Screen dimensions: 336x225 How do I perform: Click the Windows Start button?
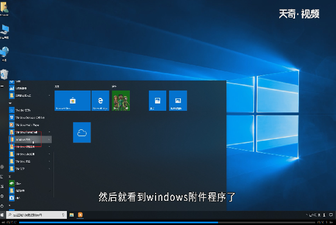click(x=2, y=215)
